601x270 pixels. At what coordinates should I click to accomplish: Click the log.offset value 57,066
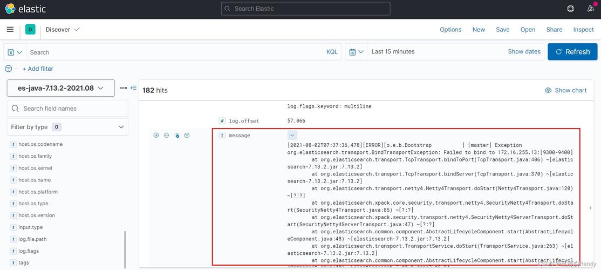click(x=296, y=121)
